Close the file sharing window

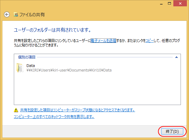coord(180,3)
